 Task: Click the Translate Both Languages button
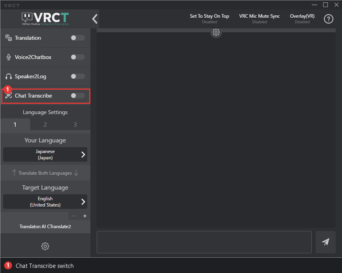pos(45,173)
